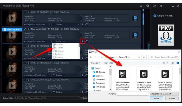The width and height of the screenshot is (182, 106).
Task: Expand audio track dropdown on Title5 row
Action: tap(49, 75)
